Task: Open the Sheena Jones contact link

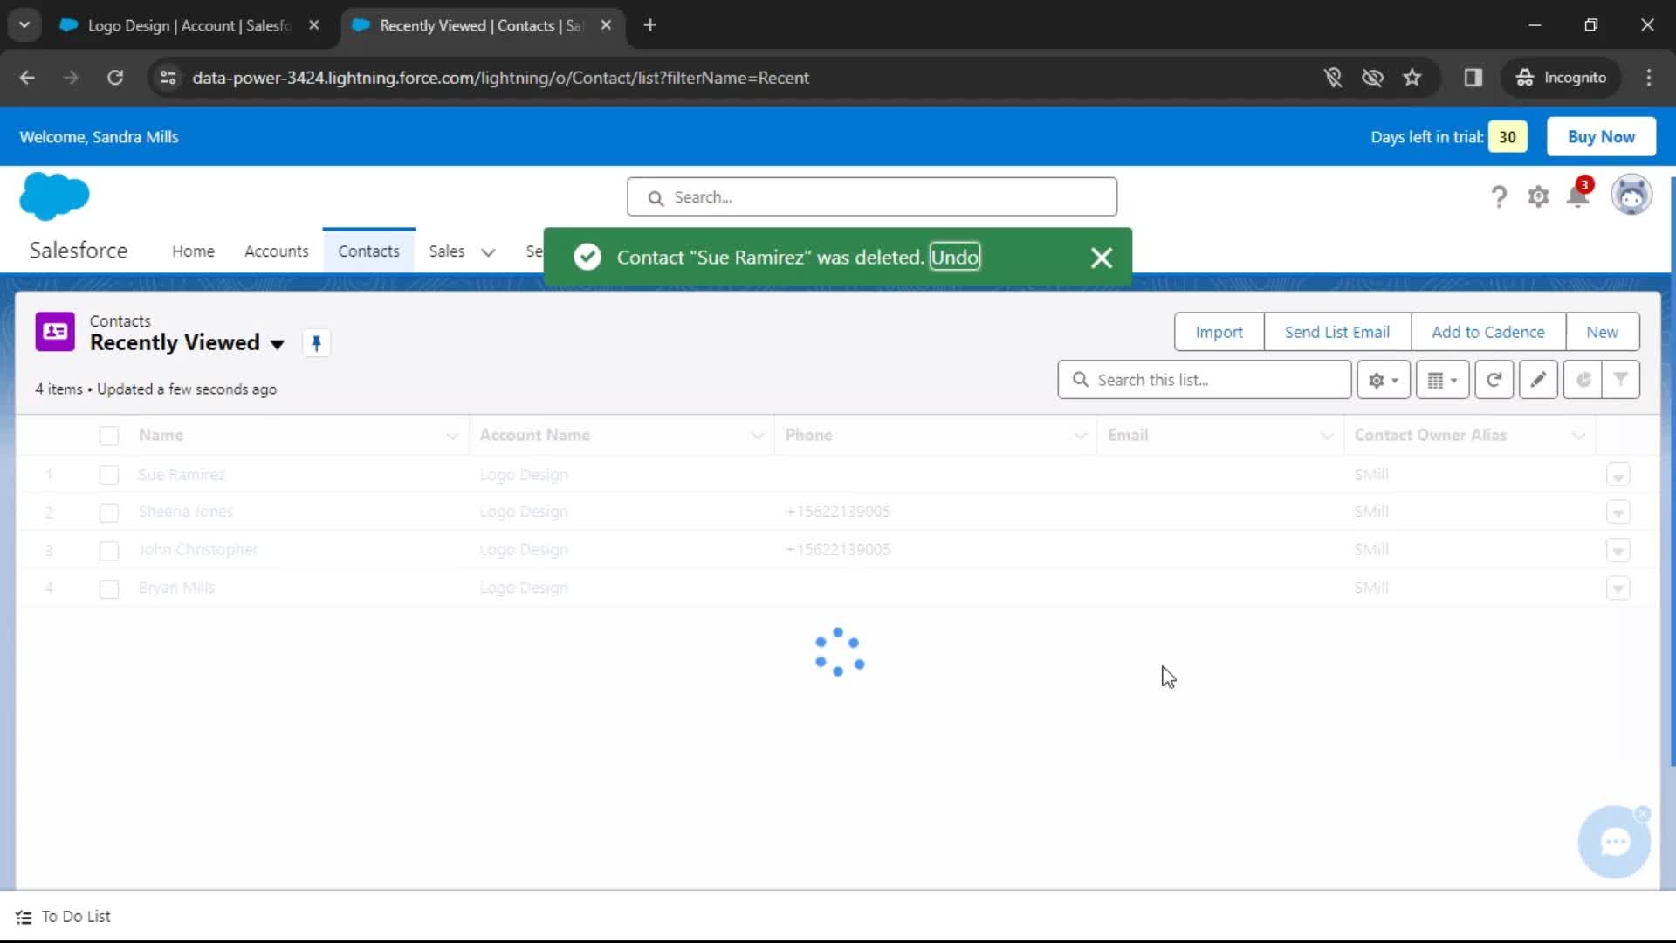Action: pyautogui.click(x=186, y=512)
